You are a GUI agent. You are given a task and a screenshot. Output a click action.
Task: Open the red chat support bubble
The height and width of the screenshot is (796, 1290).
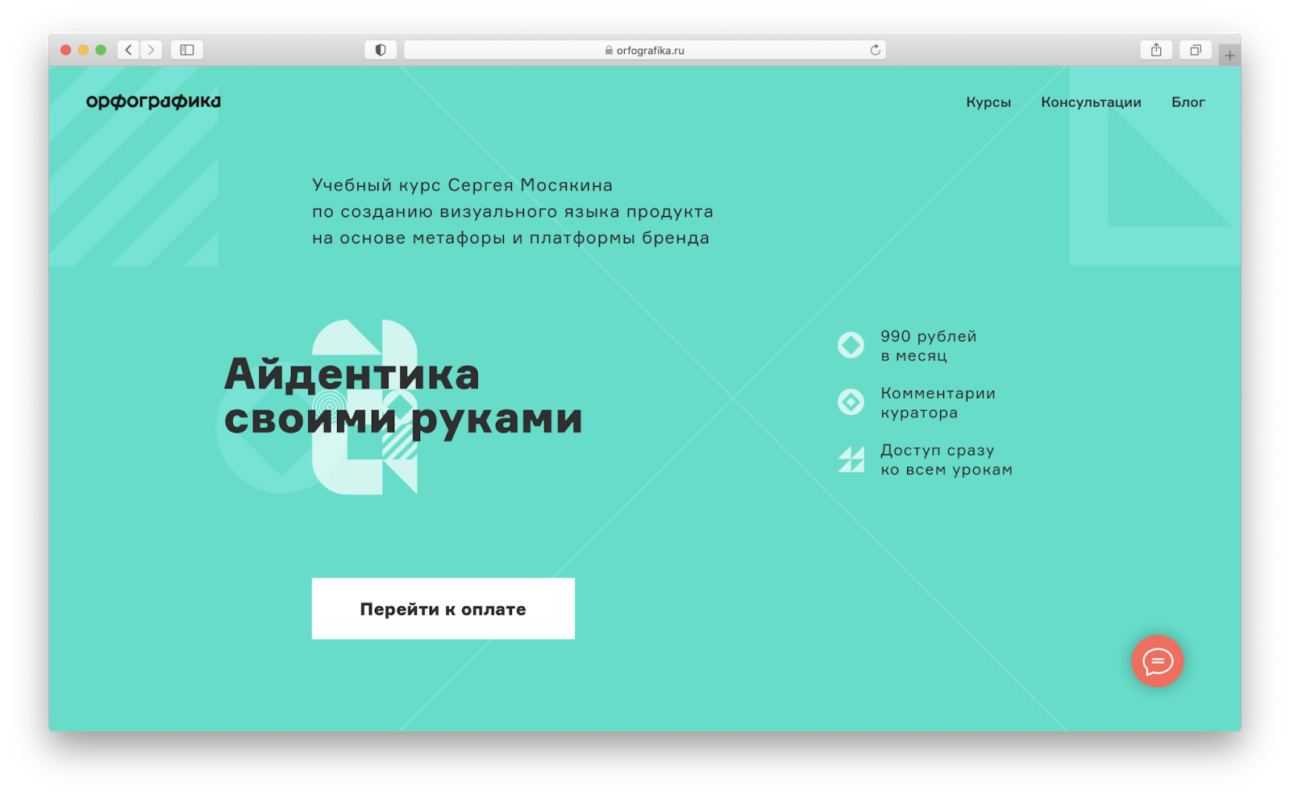click(x=1157, y=661)
